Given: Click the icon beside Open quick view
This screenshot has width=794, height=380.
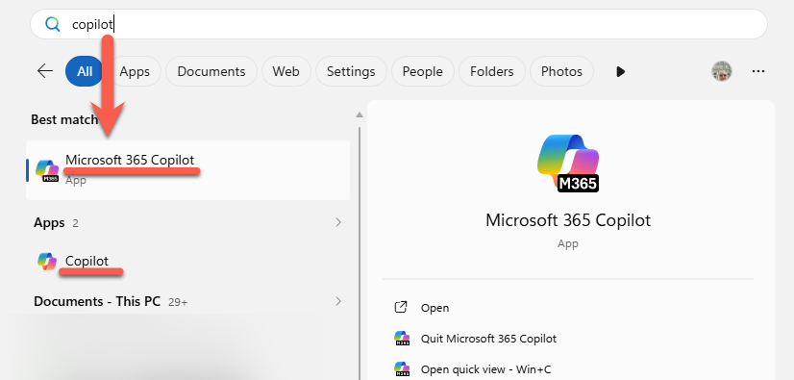Looking at the screenshot, I should (x=402, y=368).
